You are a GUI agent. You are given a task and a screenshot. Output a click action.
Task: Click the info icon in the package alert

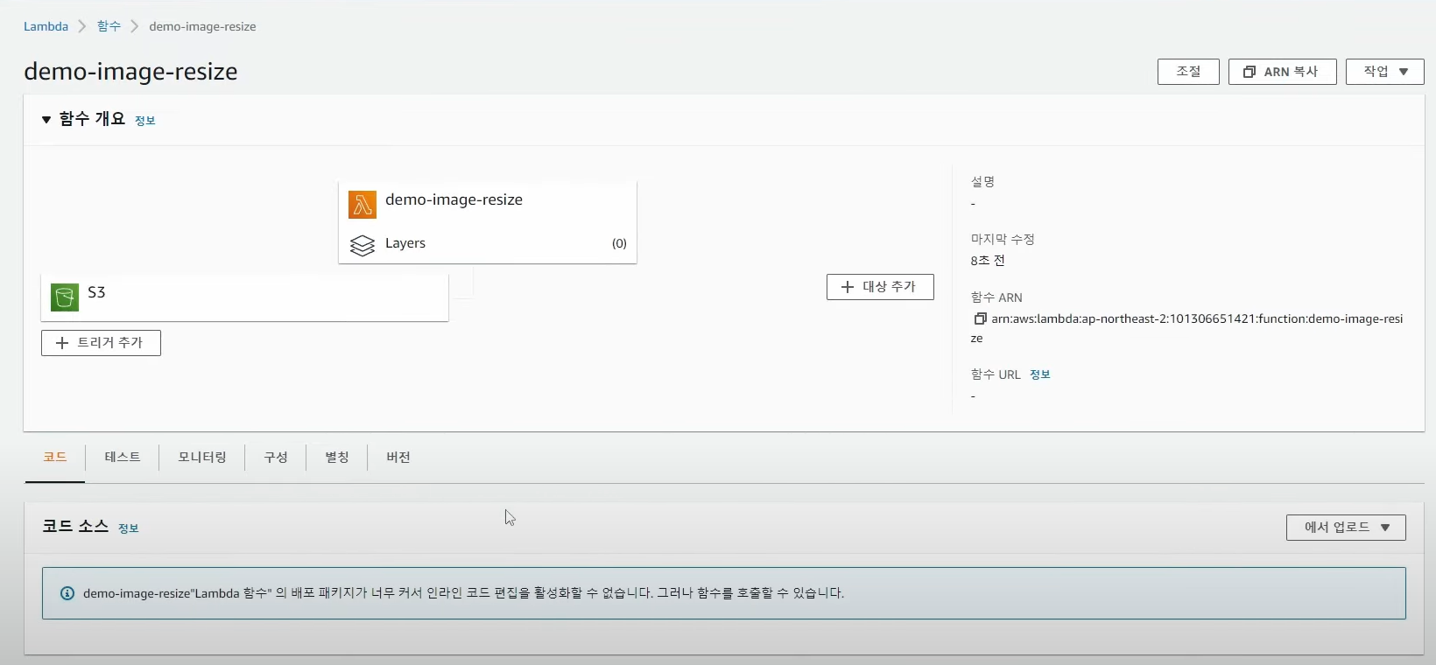click(67, 593)
